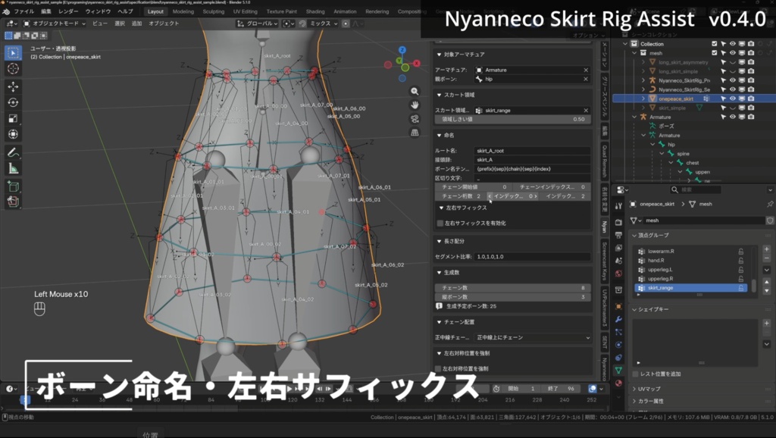The image size is (776, 438).
Task: Adjust the 縦ボーン数 3 slider
Action: pos(513,297)
